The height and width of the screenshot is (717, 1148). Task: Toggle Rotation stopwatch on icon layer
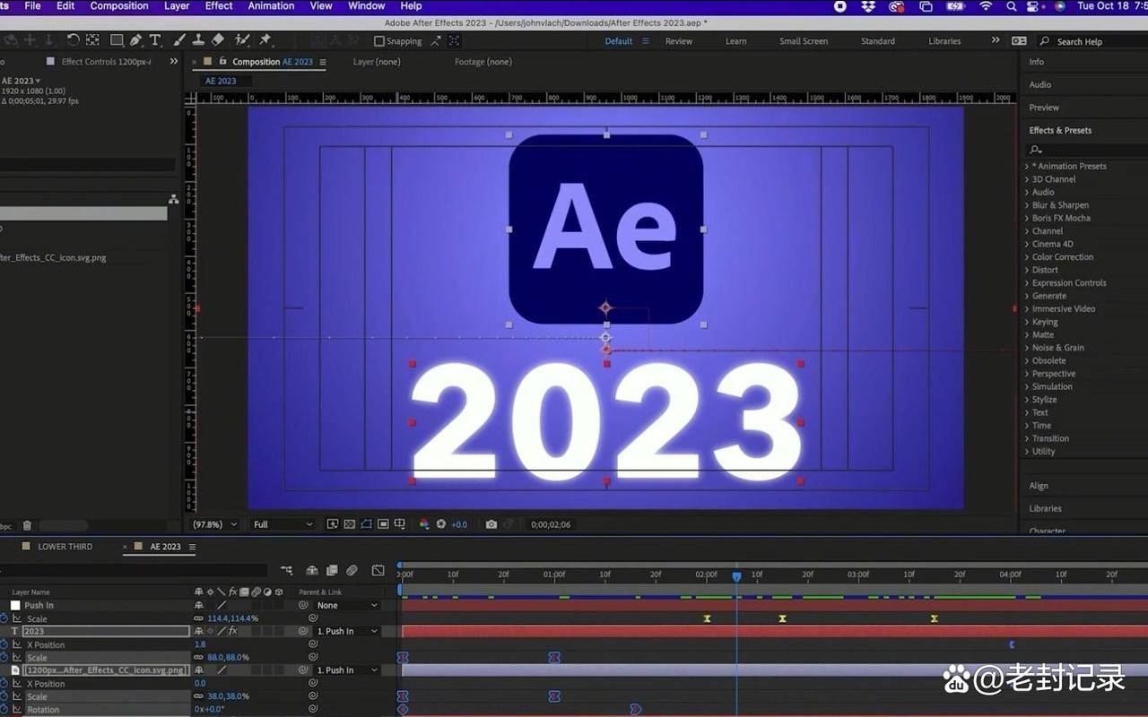tap(4, 709)
